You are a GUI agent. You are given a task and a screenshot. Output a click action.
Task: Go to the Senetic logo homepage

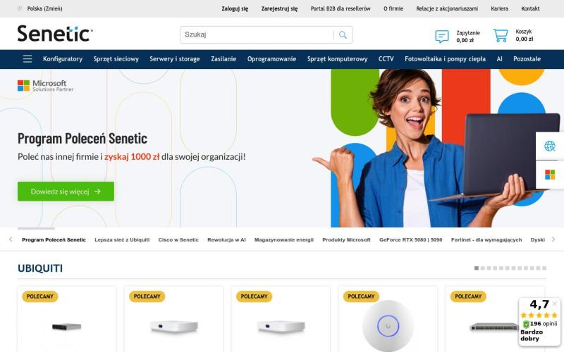coord(55,34)
